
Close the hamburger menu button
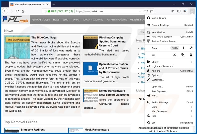(192, 11)
